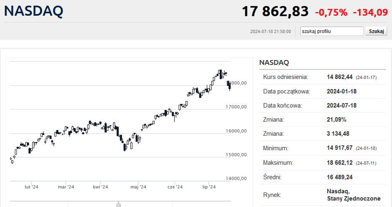The height and width of the screenshot is (207, 392).
Task: Select the "lut '24" label on time axis
Action: pos(31,187)
